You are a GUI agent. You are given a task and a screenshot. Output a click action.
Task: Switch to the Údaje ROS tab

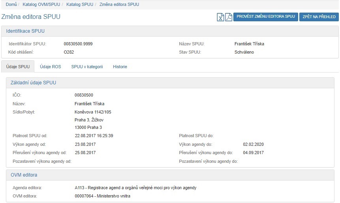point(51,67)
